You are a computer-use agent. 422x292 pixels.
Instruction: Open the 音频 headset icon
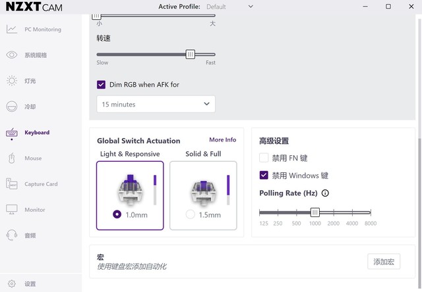(12, 235)
